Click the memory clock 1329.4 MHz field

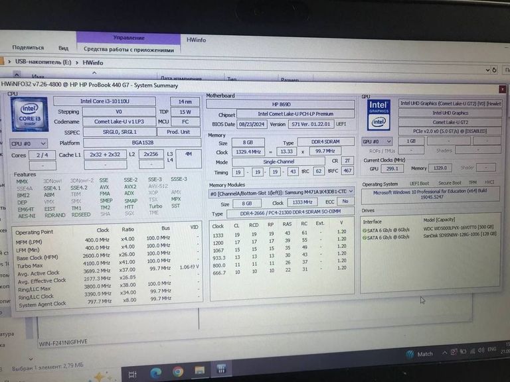tap(248, 152)
